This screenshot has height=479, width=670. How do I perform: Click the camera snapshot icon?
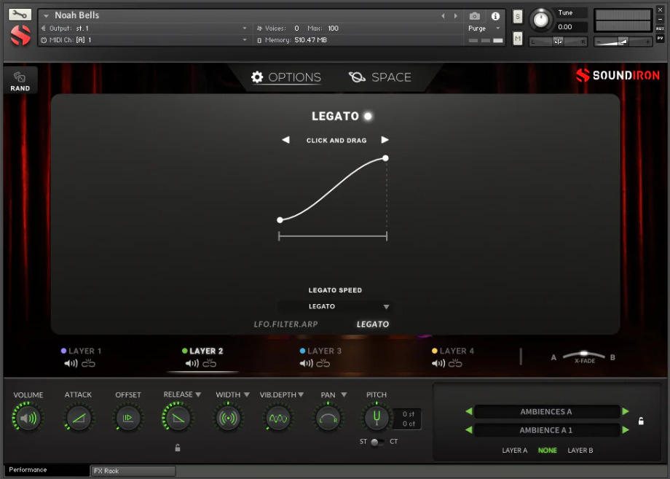pos(475,16)
